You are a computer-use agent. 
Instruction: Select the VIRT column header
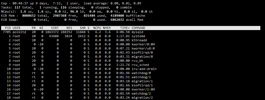pos(55,28)
